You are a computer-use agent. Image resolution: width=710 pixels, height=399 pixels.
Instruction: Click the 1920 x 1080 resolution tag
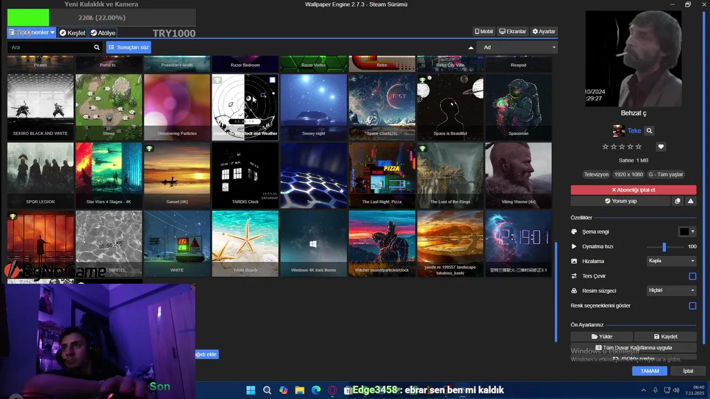[x=628, y=174]
